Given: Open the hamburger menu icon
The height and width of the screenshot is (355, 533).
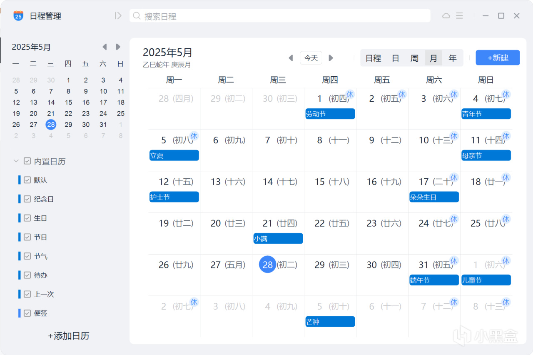Looking at the screenshot, I should 459,16.
